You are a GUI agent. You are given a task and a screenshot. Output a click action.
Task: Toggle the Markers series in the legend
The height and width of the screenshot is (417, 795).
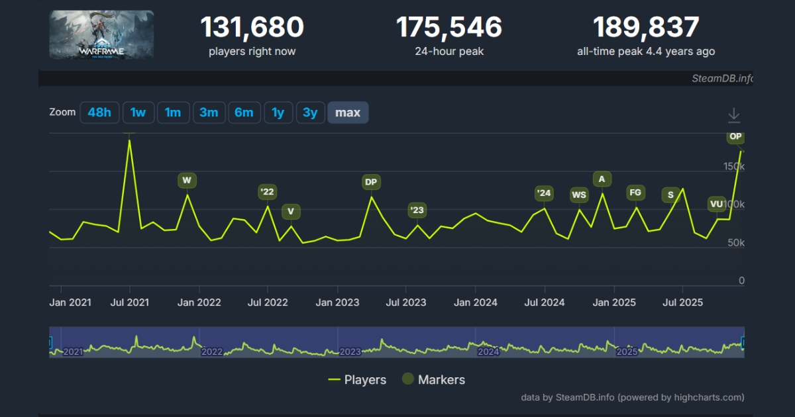441,379
